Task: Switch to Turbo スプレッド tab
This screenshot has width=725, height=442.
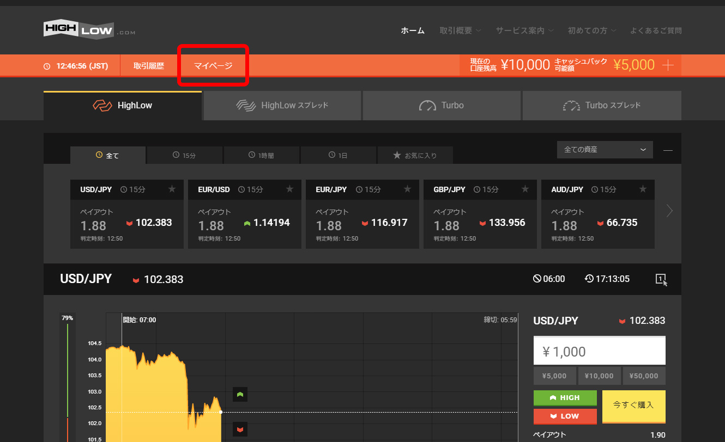Action: click(x=602, y=106)
